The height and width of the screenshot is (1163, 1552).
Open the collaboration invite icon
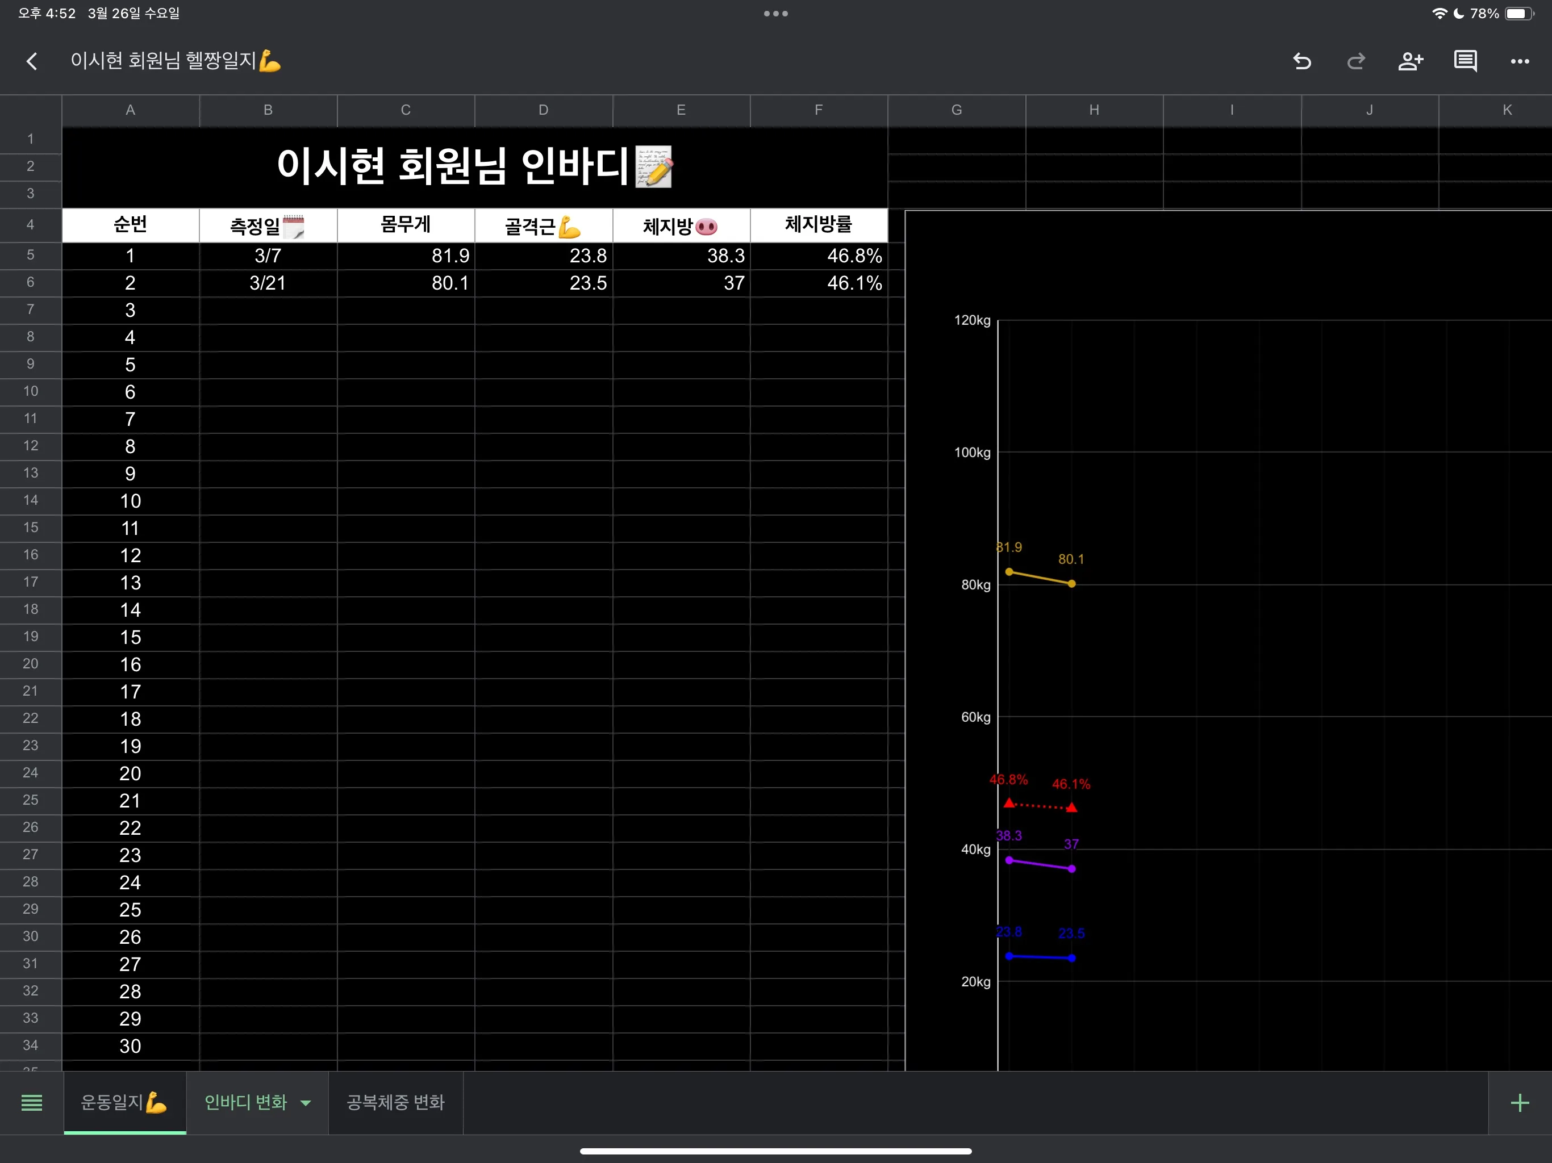tap(1411, 61)
